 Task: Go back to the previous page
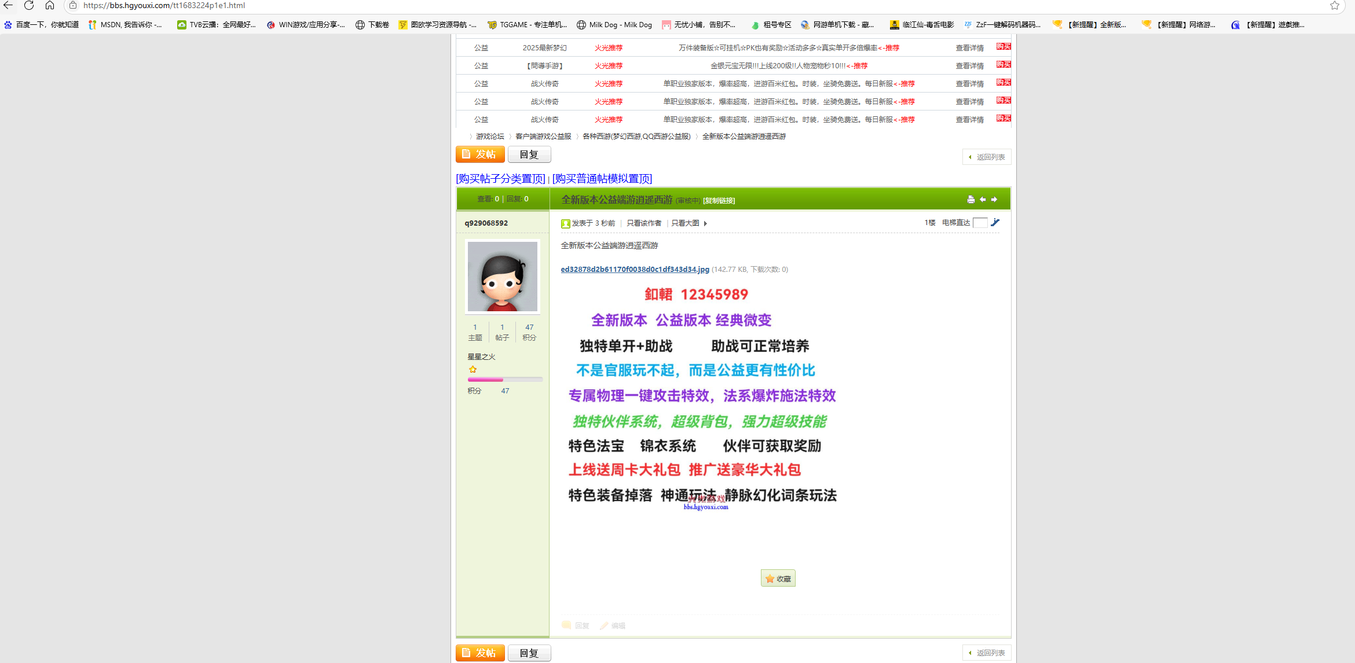pos(8,5)
